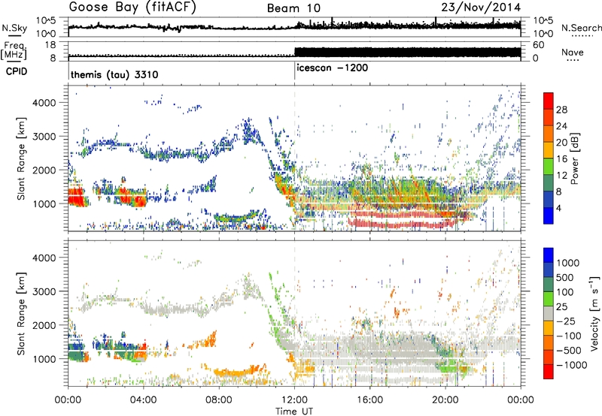This screenshot has width=602, height=416.
Task: Click the 'Slant Range [km]' label of velocity panel
Action: coord(21,313)
